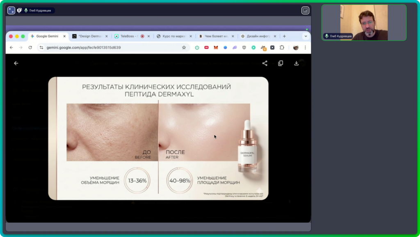Open the black X extension icon
The width and height of the screenshot is (420, 237).
272,48
